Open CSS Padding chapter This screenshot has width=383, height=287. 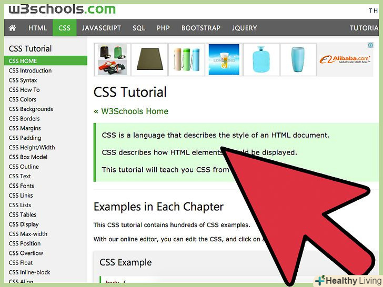click(x=25, y=138)
